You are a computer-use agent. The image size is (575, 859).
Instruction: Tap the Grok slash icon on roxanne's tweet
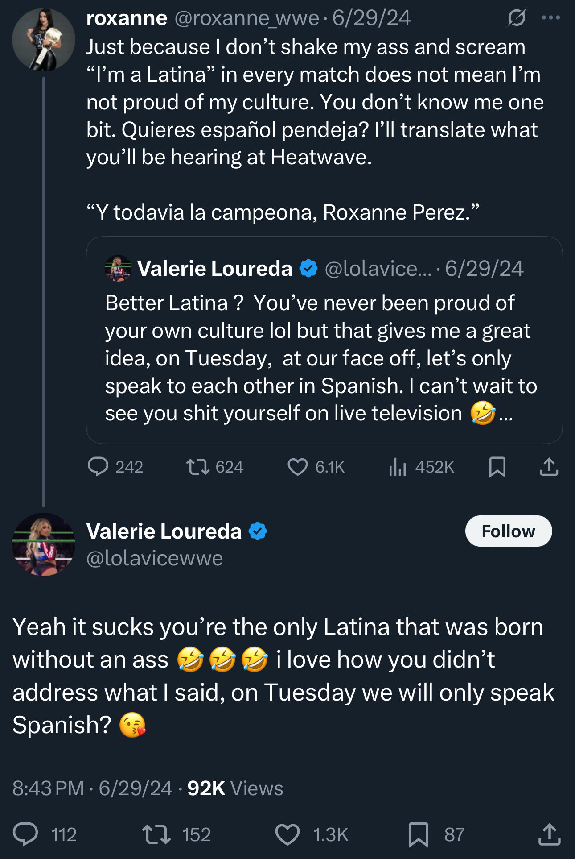click(516, 18)
